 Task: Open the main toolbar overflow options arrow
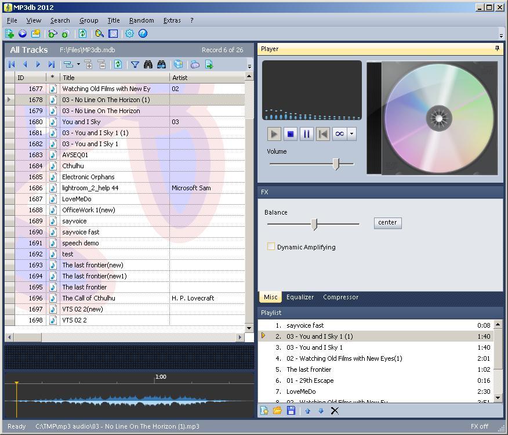click(501, 35)
